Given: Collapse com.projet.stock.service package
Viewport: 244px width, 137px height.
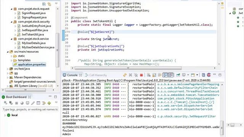Looking at the screenshot, I should point(11,39).
